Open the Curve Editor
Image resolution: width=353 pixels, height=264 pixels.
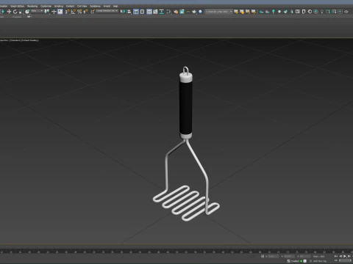pyautogui.click(x=155, y=12)
